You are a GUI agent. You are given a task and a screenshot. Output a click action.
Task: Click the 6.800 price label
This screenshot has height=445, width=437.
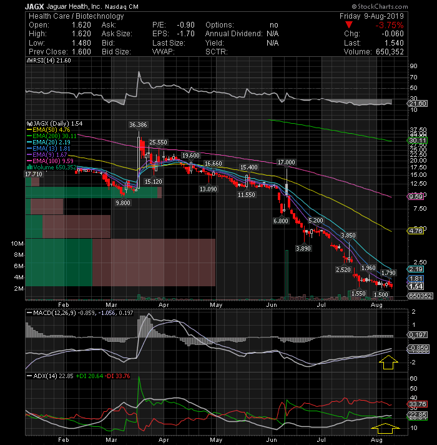281,221
